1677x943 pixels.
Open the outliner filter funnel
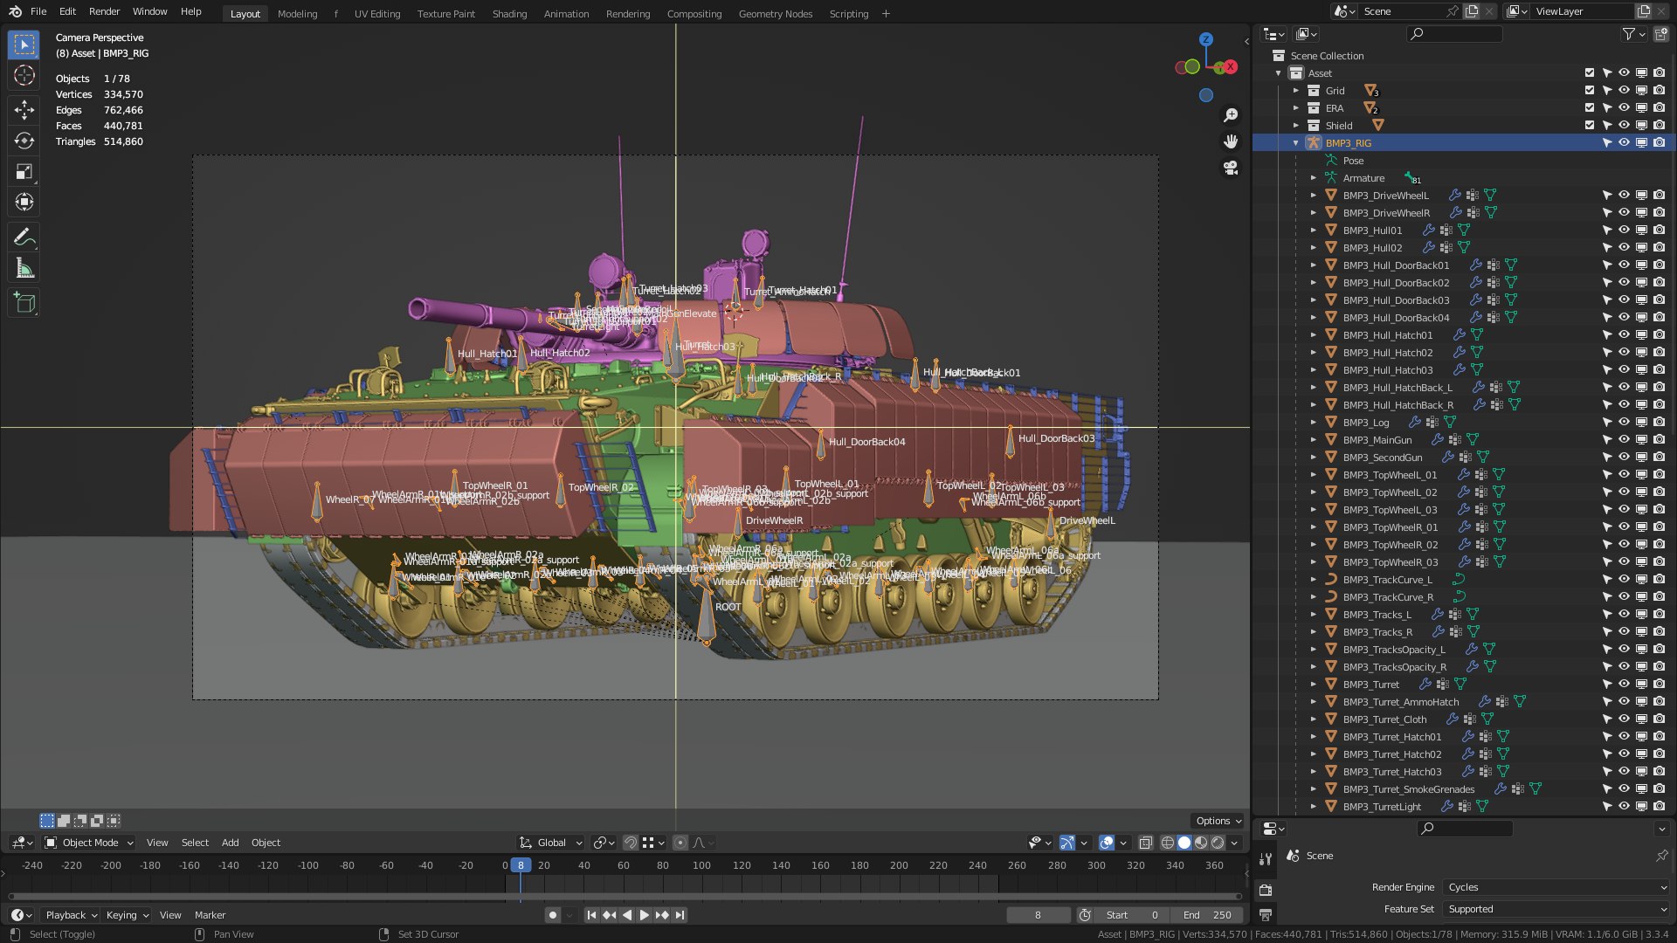click(x=1629, y=34)
